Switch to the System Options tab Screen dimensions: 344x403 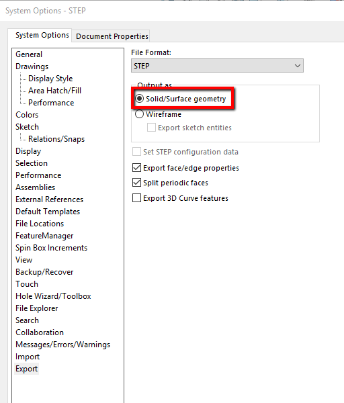[42, 35]
